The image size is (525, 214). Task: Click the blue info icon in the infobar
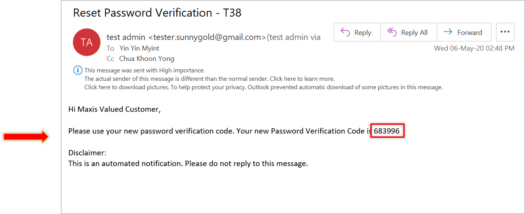78,70
